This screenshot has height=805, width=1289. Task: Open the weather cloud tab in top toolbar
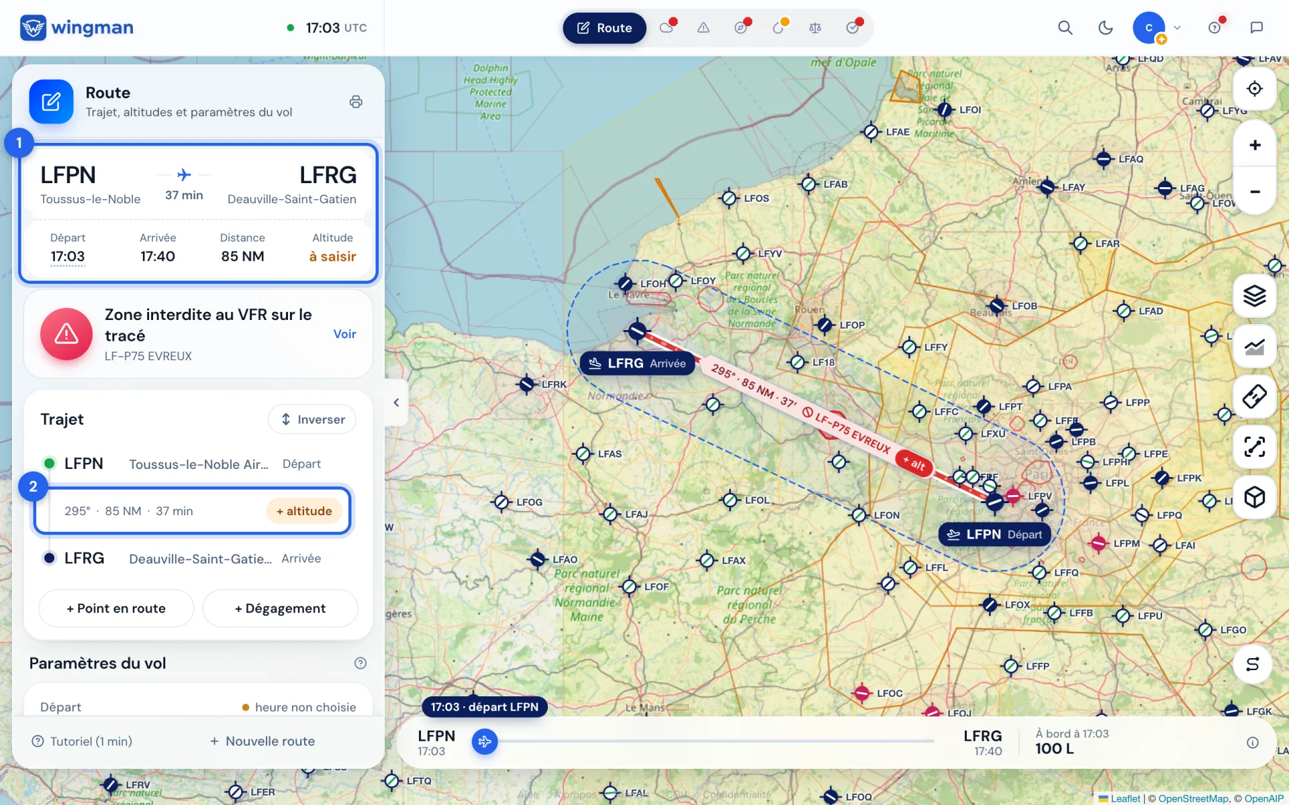[x=667, y=28]
